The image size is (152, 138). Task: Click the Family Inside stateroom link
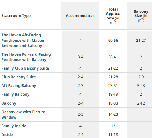coord(14,126)
